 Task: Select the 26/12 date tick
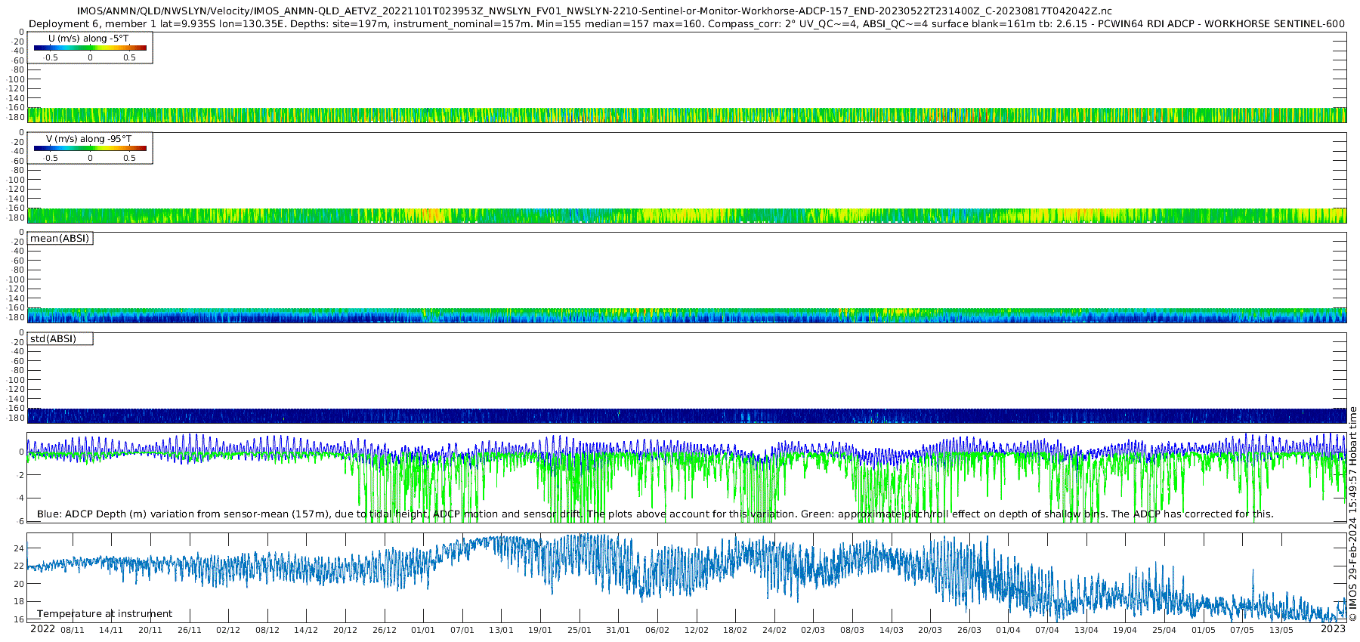[384, 630]
